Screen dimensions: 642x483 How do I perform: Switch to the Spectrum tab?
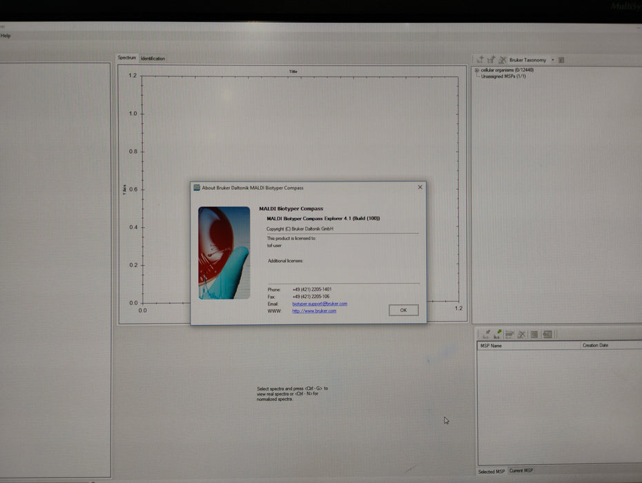126,58
